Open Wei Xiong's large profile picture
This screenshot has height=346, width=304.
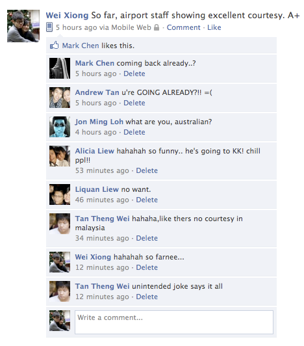tap(23, 26)
